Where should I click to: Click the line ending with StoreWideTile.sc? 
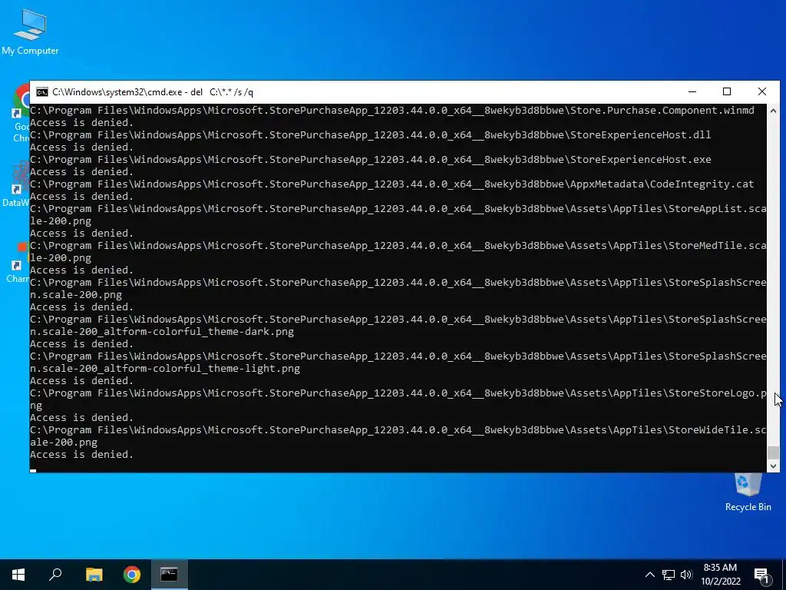point(398,430)
